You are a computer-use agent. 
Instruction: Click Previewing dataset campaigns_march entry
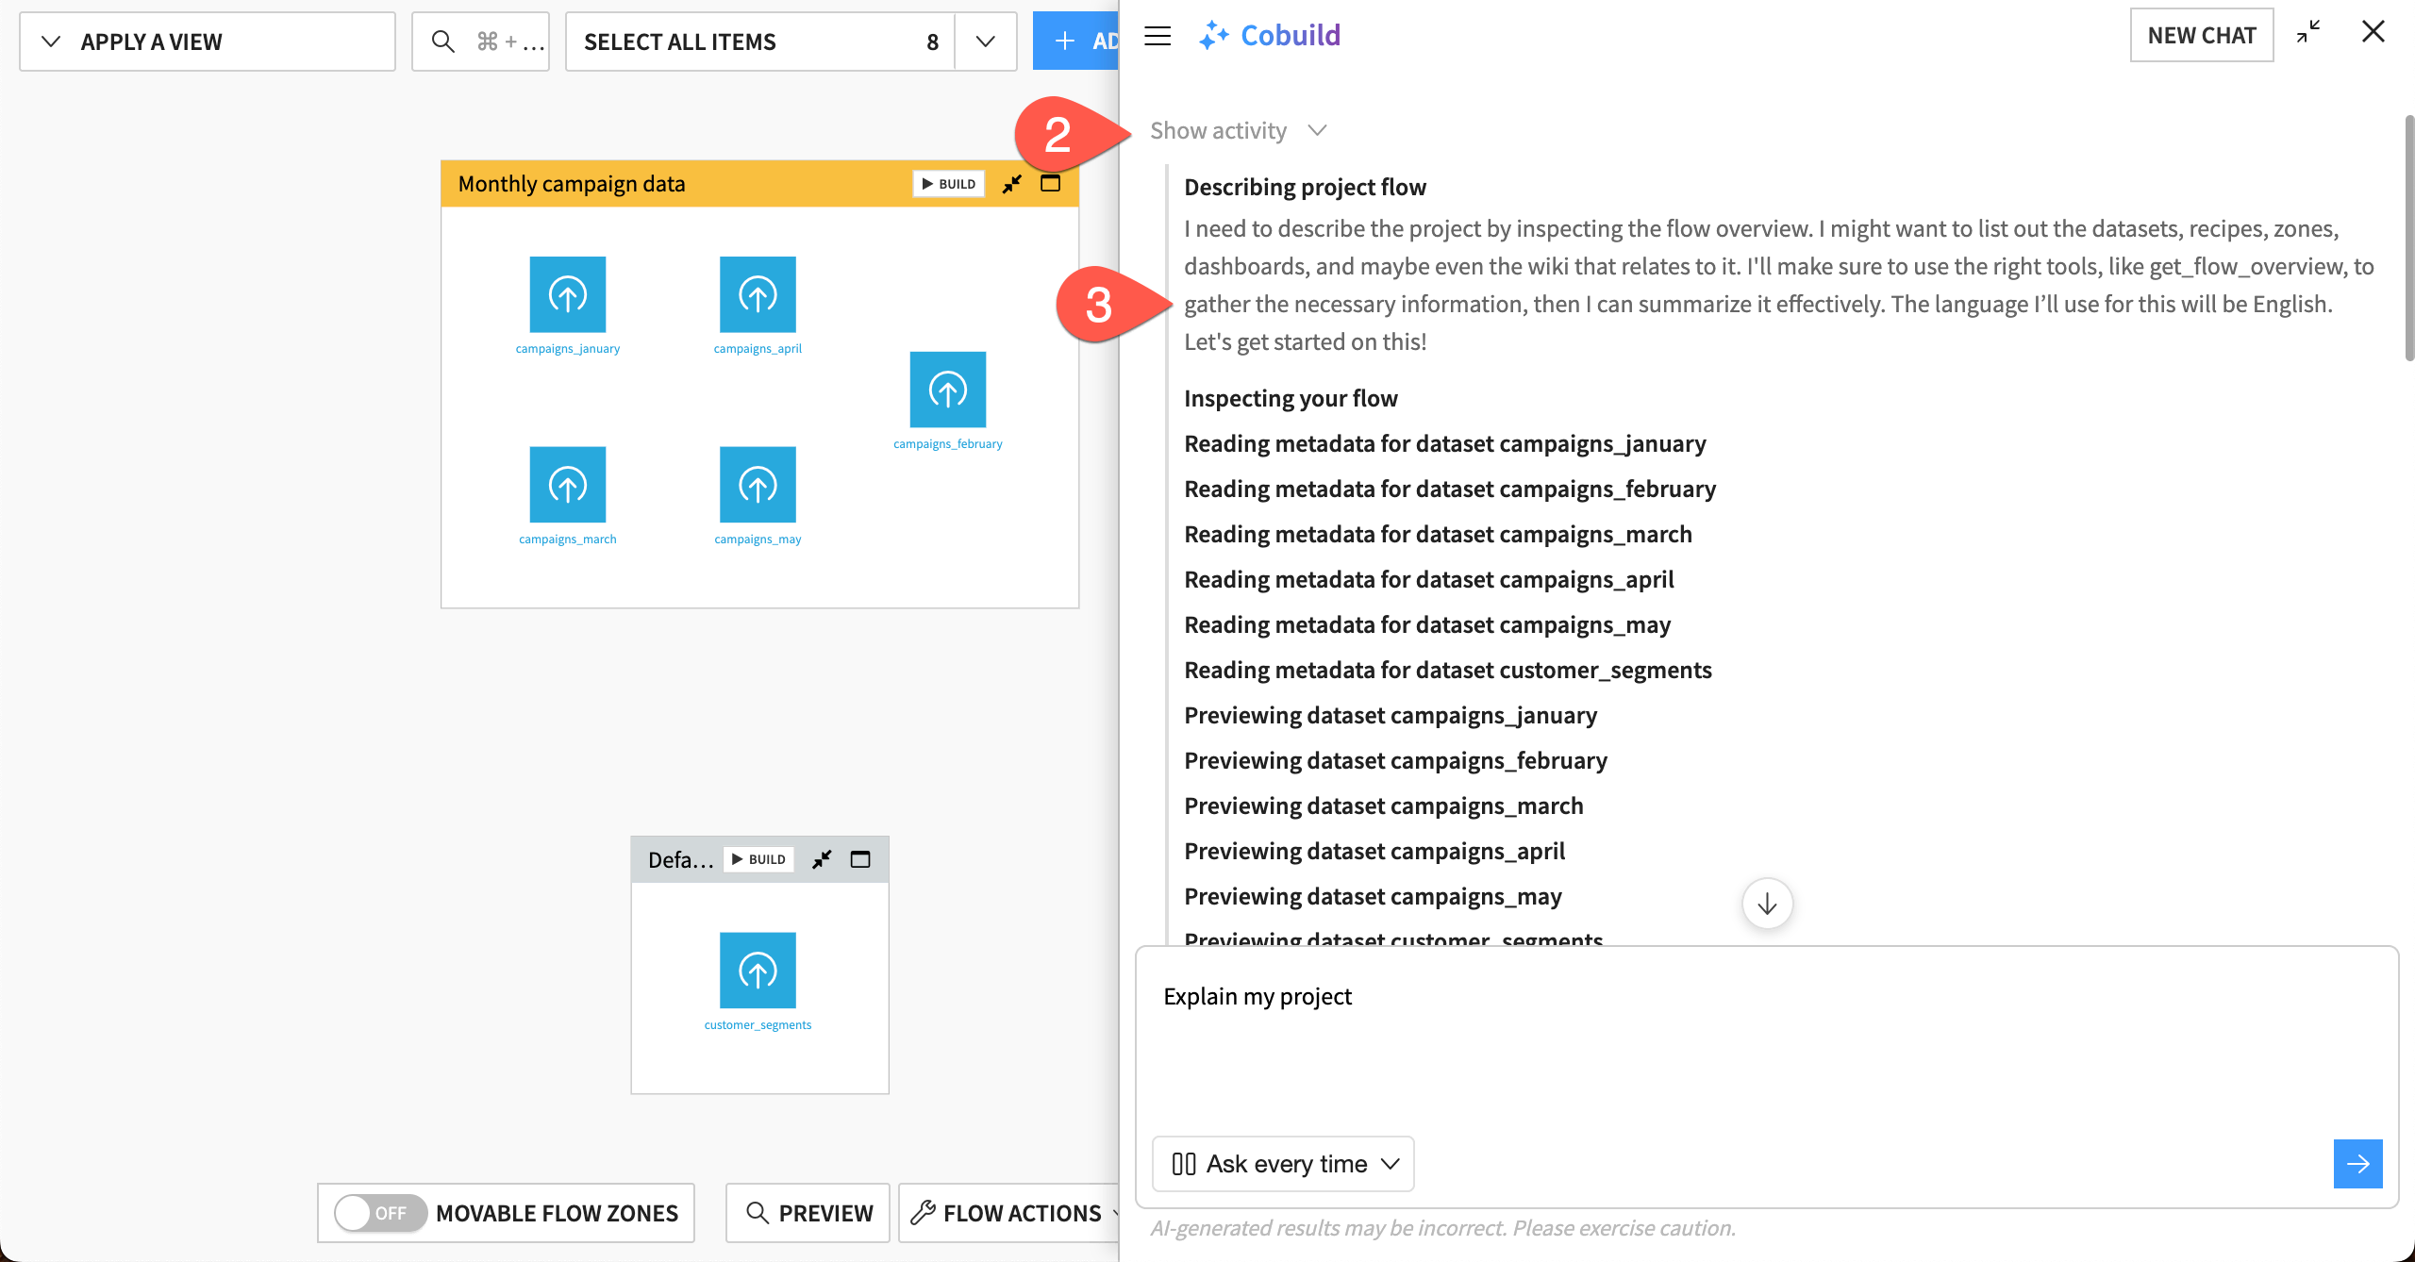click(1384, 805)
